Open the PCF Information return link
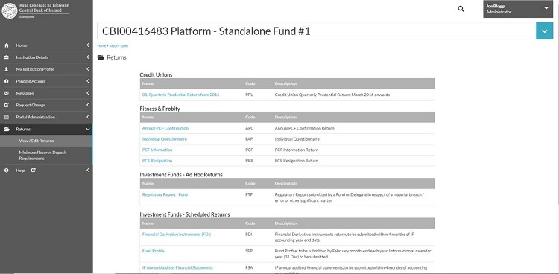559x274 pixels. tap(157, 150)
